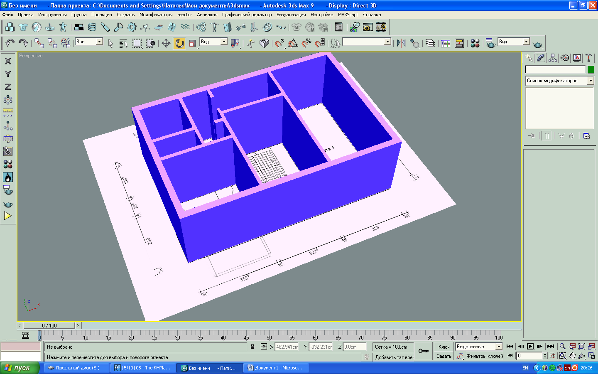The width and height of the screenshot is (598, 374).
Task: Open the MAXScript menu
Action: click(348, 15)
